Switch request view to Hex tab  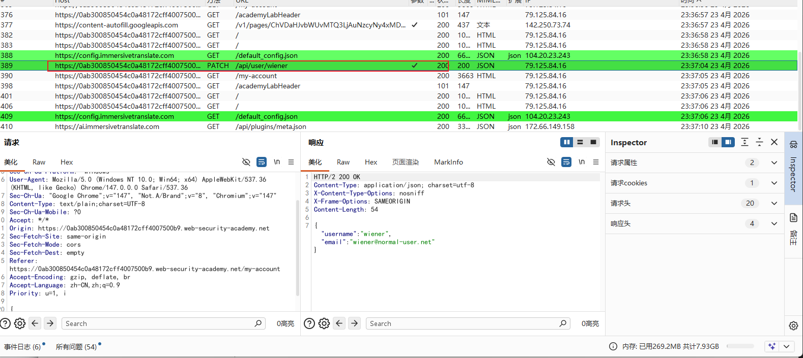(67, 162)
